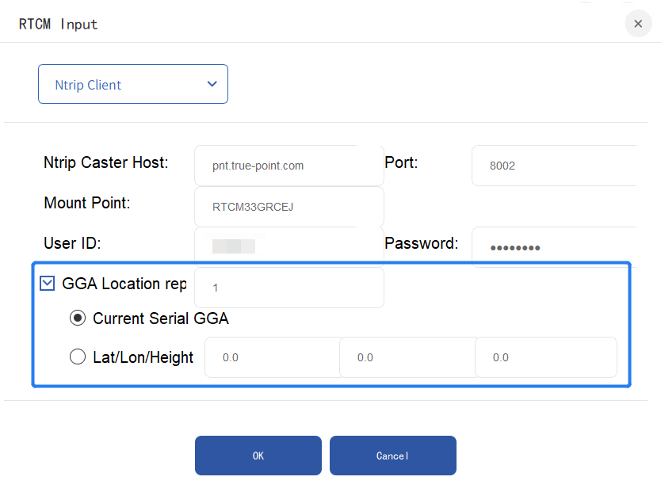Click inside the Password field

coord(553,246)
